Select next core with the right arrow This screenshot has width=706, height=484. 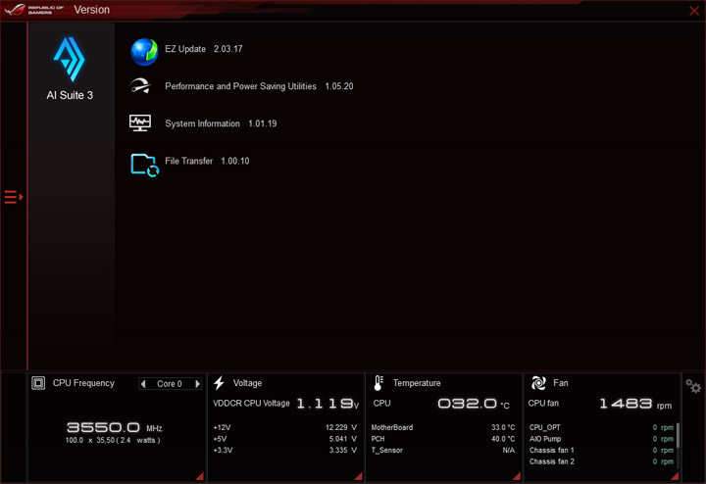pos(197,384)
